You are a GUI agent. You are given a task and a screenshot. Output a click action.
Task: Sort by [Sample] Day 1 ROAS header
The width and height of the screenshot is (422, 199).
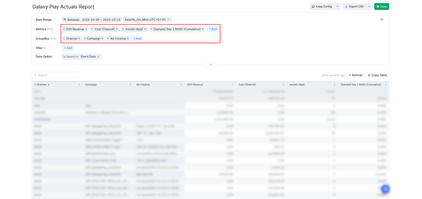361,85
